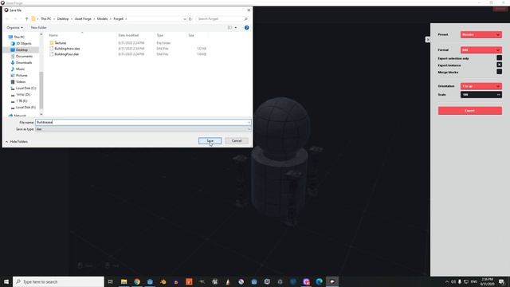The width and height of the screenshot is (510, 287).
Task: Open the Organize menu
Action: tap(14, 28)
